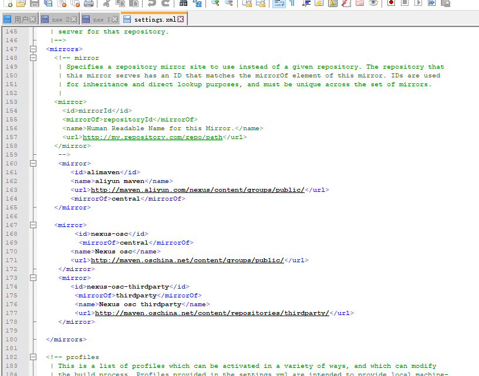Open the my.repository.com URL link
This screenshot has height=376, width=479.
coord(153,137)
